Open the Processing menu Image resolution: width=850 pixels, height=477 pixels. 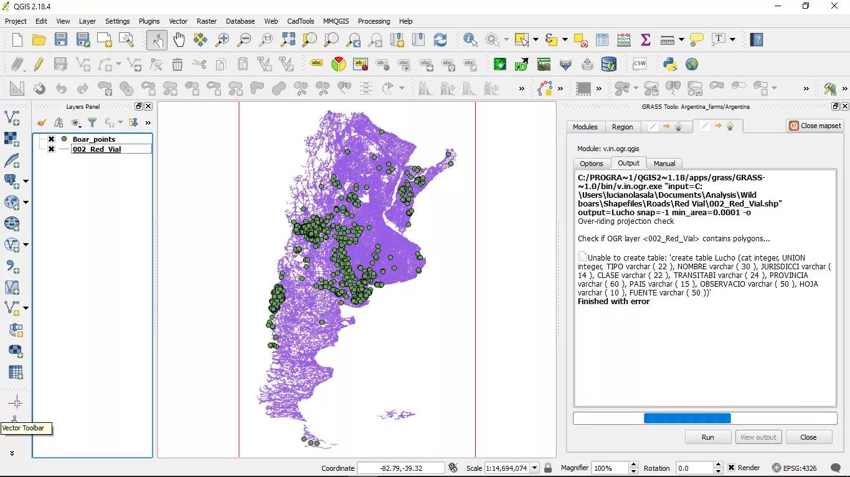click(x=374, y=21)
